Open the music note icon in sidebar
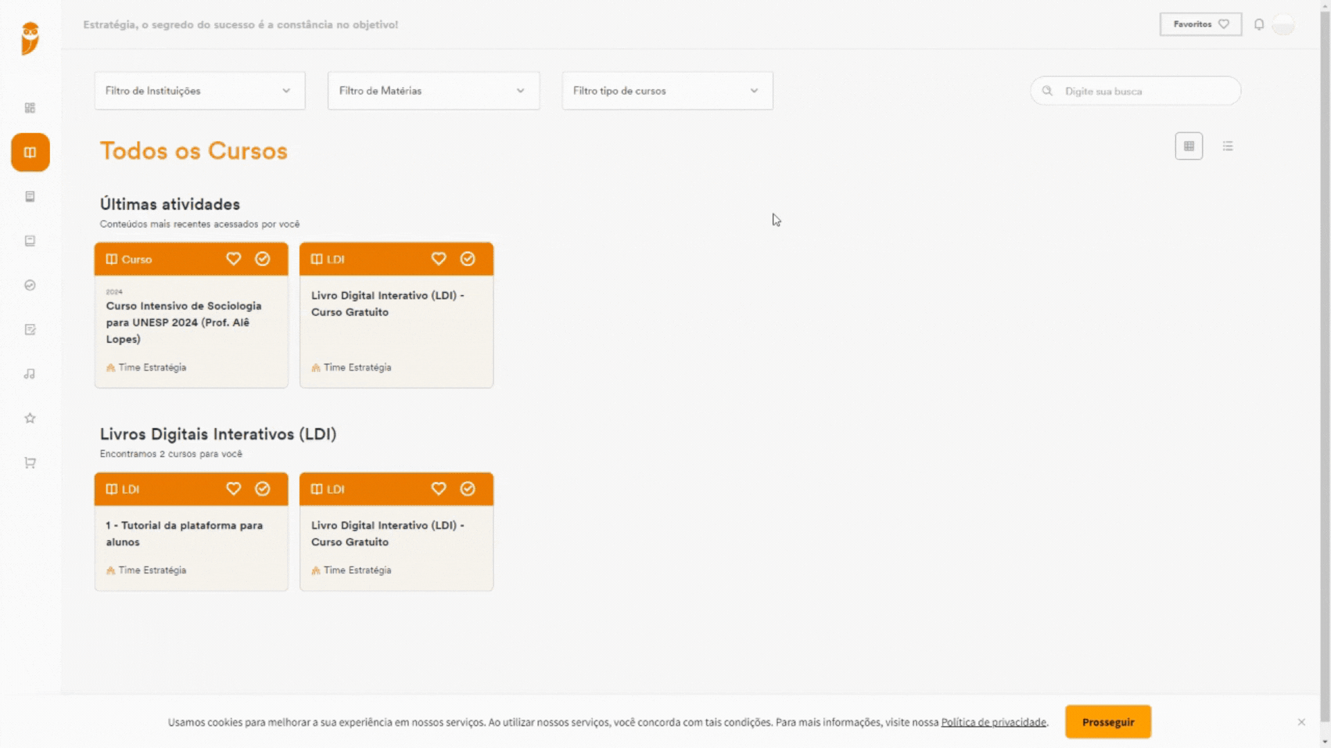Viewport: 1331px width, 748px height. [30, 374]
